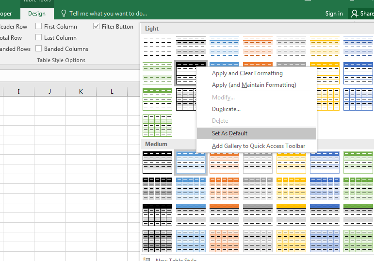Choose Apply and Clear Formatting
Screen dimensions: 374x261
257,73
